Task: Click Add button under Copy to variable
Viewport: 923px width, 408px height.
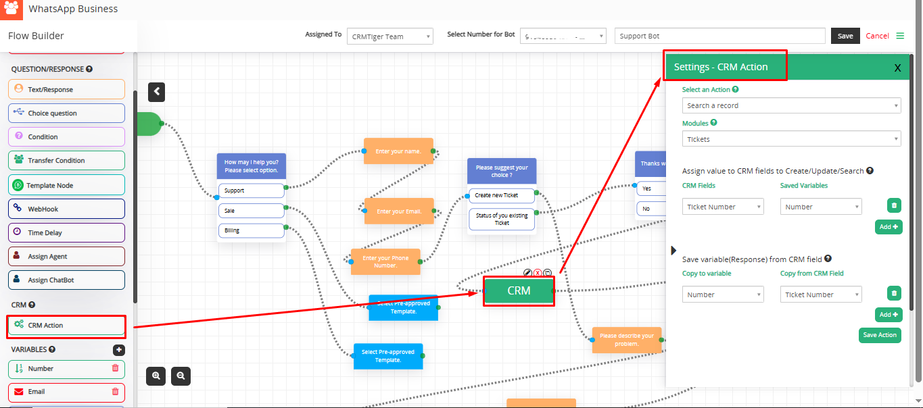Action: 889,315
